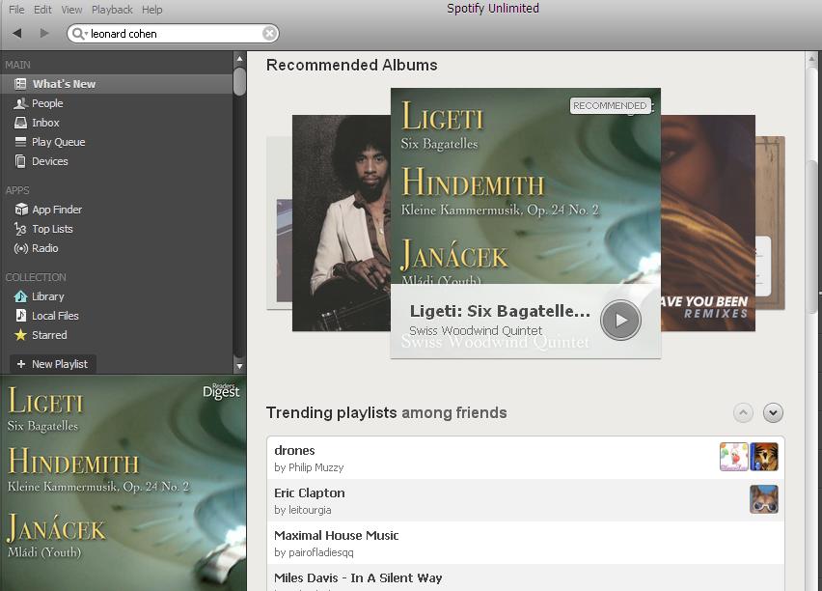Screen dimensions: 822x591
Task: Click the What's New icon in sidebar
Action: [x=20, y=84]
